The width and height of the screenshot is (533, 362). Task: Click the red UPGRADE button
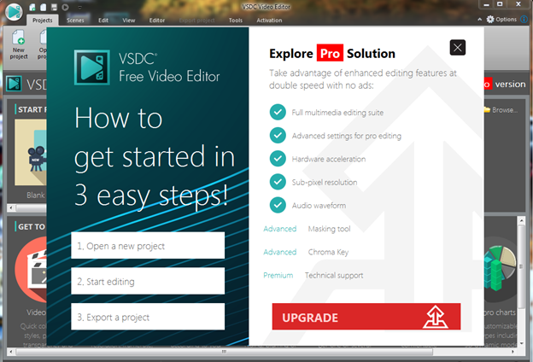pyautogui.click(x=366, y=317)
